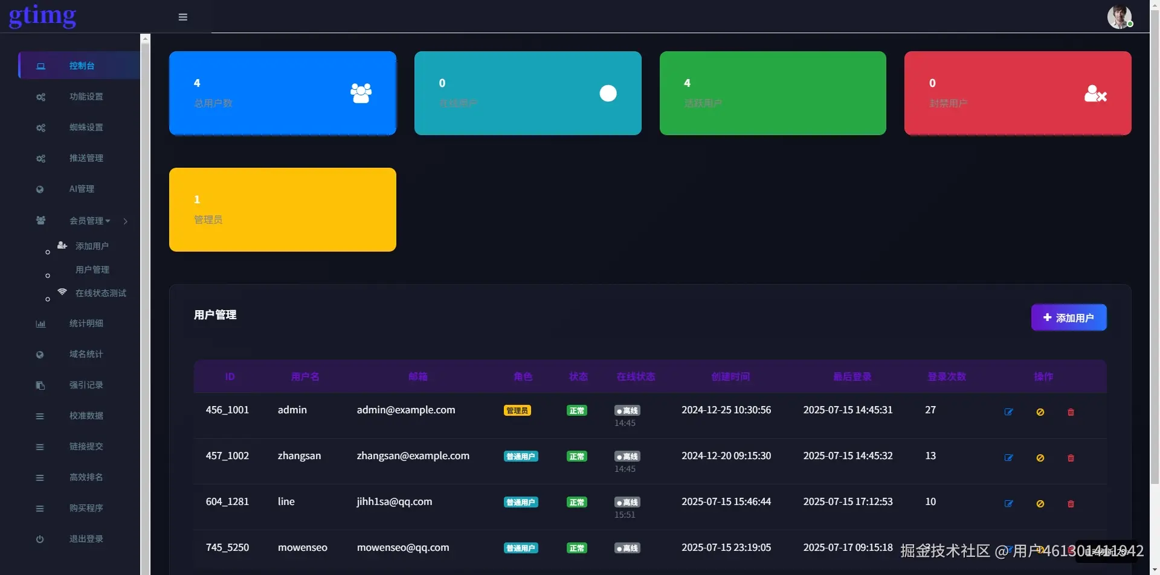Click the globe icon beside AI管理
Image resolution: width=1160 pixels, height=575 pixels.
point(40,189)
